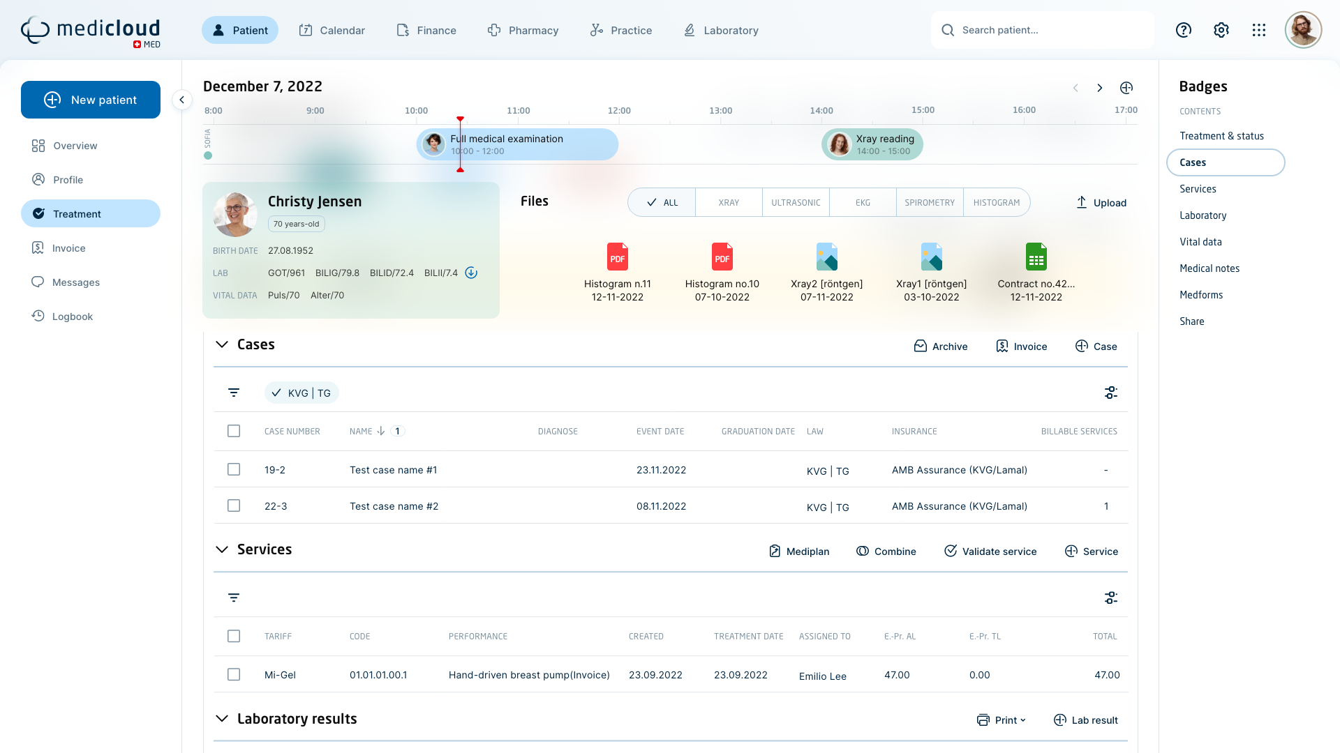Image resolution: width=1340 pixels, height=753 pixels.
Task: Open the Xray reading appointment
Action: coord(872,144)
